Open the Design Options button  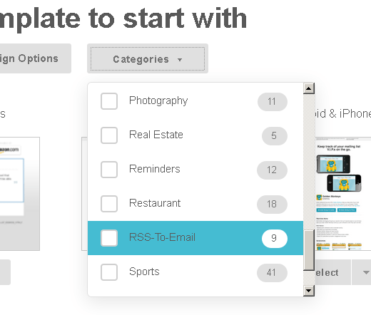click(x=36, y=58)
